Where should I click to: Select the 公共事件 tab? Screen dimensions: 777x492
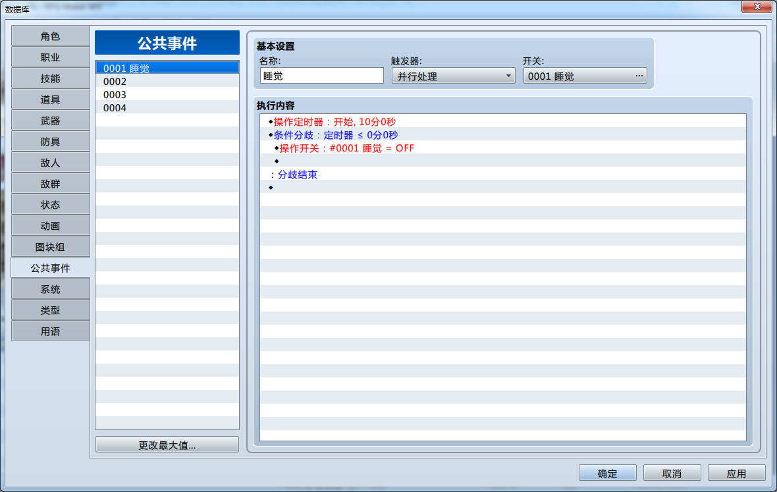(50, 268)
